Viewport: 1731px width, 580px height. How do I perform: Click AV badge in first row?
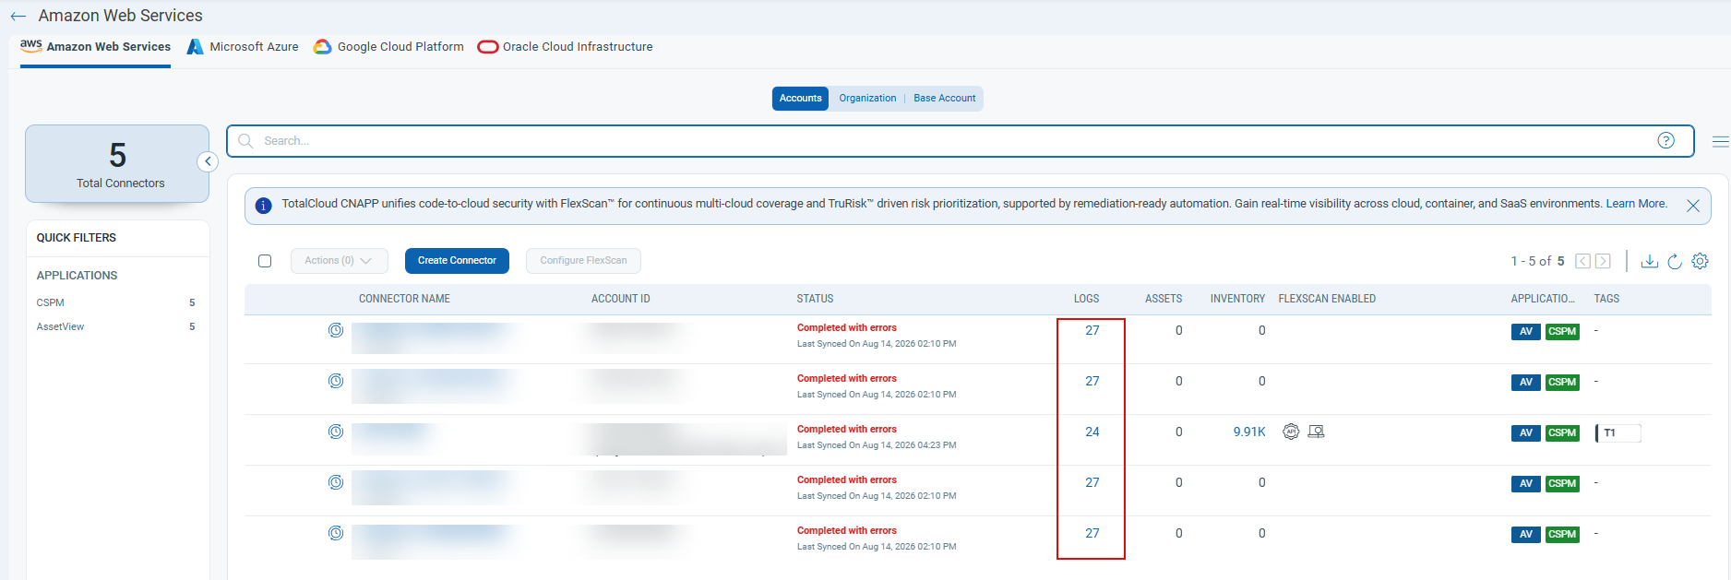[x=1526, y=332]
